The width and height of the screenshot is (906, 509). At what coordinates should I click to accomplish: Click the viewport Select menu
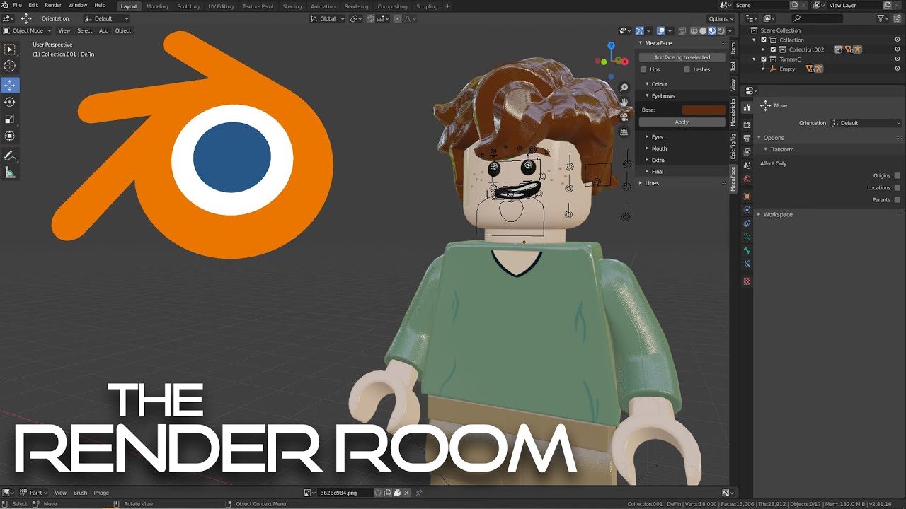pyautogui.click(x=84, y=30)
